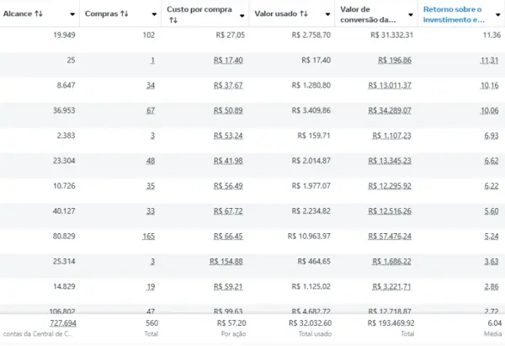Open Valor usado column dropdown arrow
The height and width of the screenshot is (346, 505).
pos(327,14)
